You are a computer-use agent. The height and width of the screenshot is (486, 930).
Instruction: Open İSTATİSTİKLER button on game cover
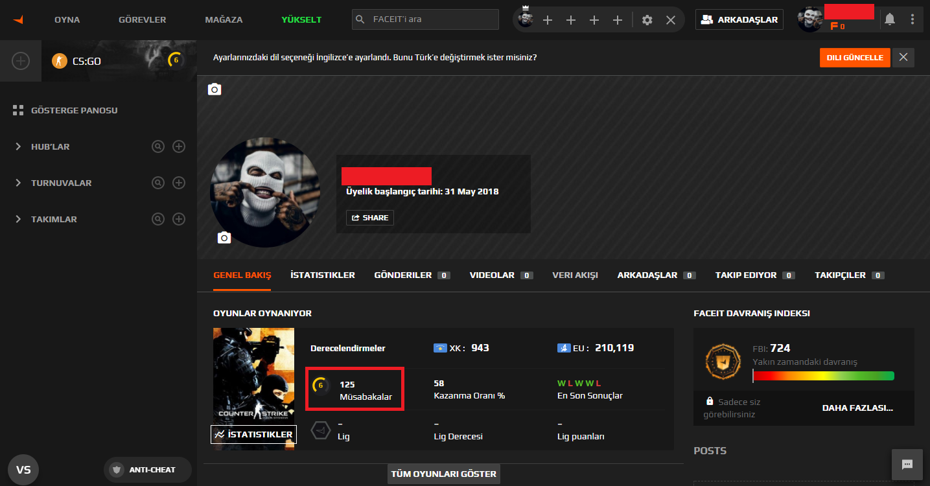[253, 434]
